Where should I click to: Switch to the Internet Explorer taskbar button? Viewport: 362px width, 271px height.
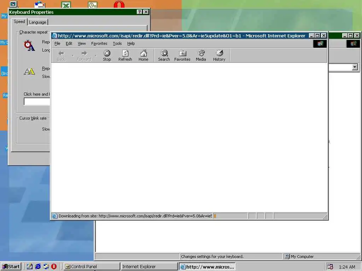click(149, 267)
